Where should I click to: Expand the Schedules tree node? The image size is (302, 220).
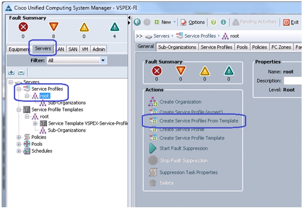(x=19, y=151)
